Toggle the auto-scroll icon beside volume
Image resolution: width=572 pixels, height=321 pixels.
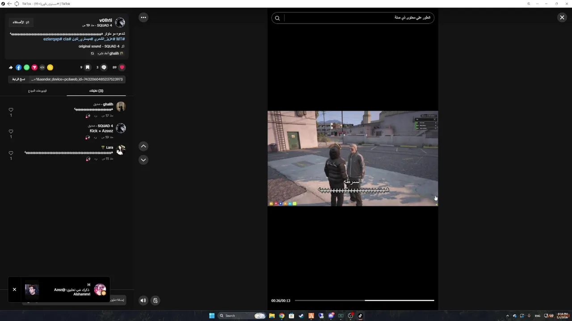[155, 300]
